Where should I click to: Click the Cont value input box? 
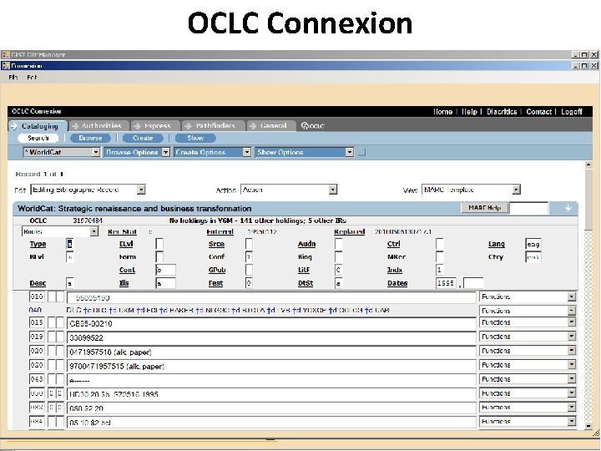(x=165, y=270)
